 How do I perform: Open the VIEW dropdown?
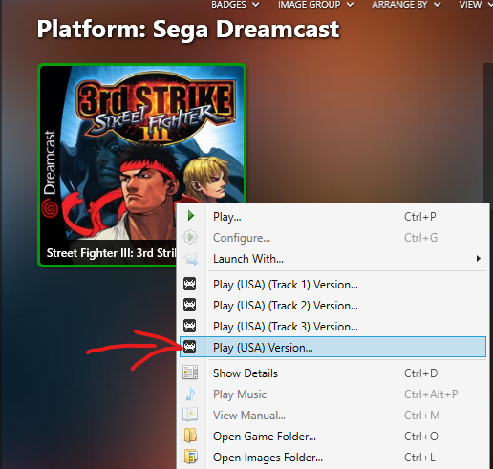[476, 5]
